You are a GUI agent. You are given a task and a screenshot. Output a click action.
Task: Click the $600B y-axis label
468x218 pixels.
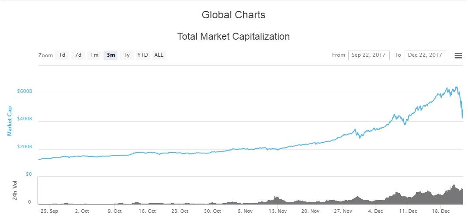pyautogui.click(x=25, y=92)
